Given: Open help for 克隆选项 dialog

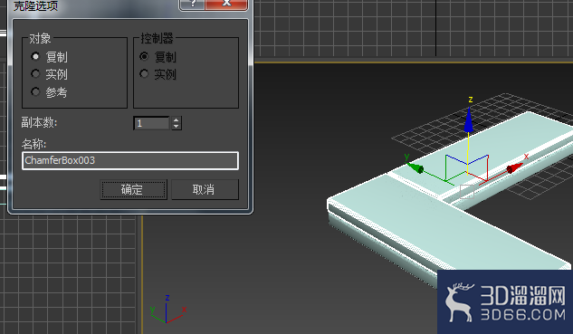Looking at the screenshot, I should pos(192,4).
